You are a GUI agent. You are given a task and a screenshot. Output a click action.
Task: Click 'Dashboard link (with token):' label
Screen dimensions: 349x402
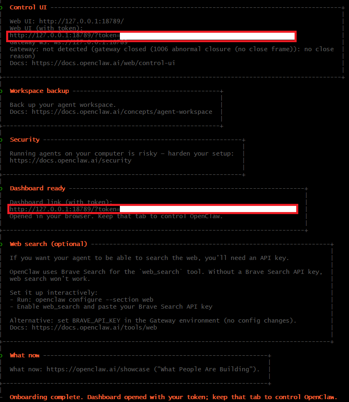[61, 202]
